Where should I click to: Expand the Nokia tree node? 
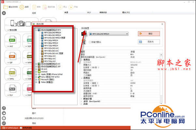36,82
